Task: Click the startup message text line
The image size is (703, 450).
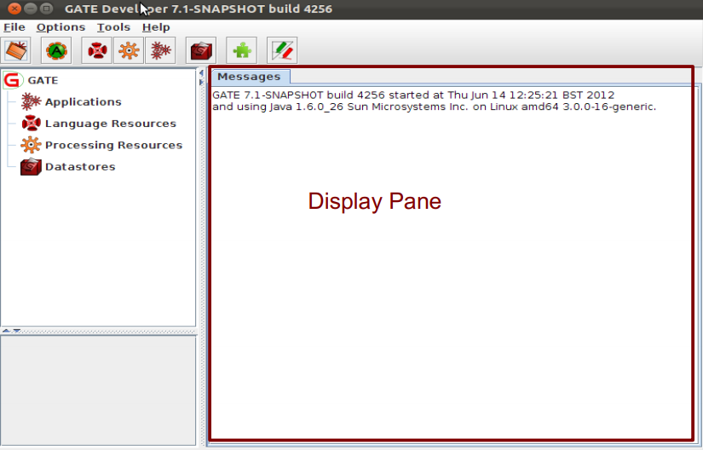Action: [x=413, y=95]
